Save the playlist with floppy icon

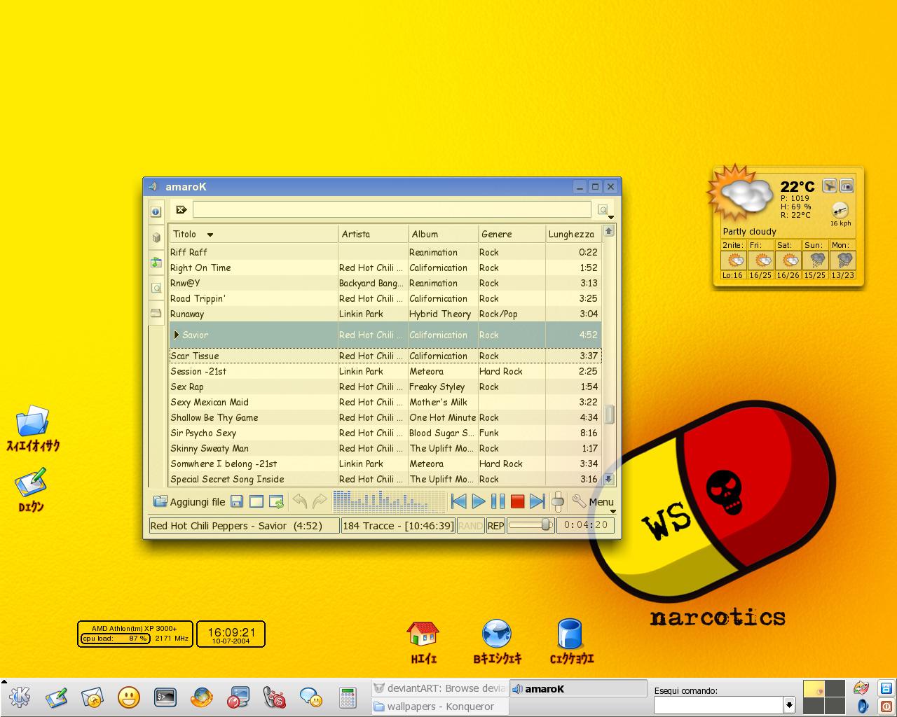(237, 501)
